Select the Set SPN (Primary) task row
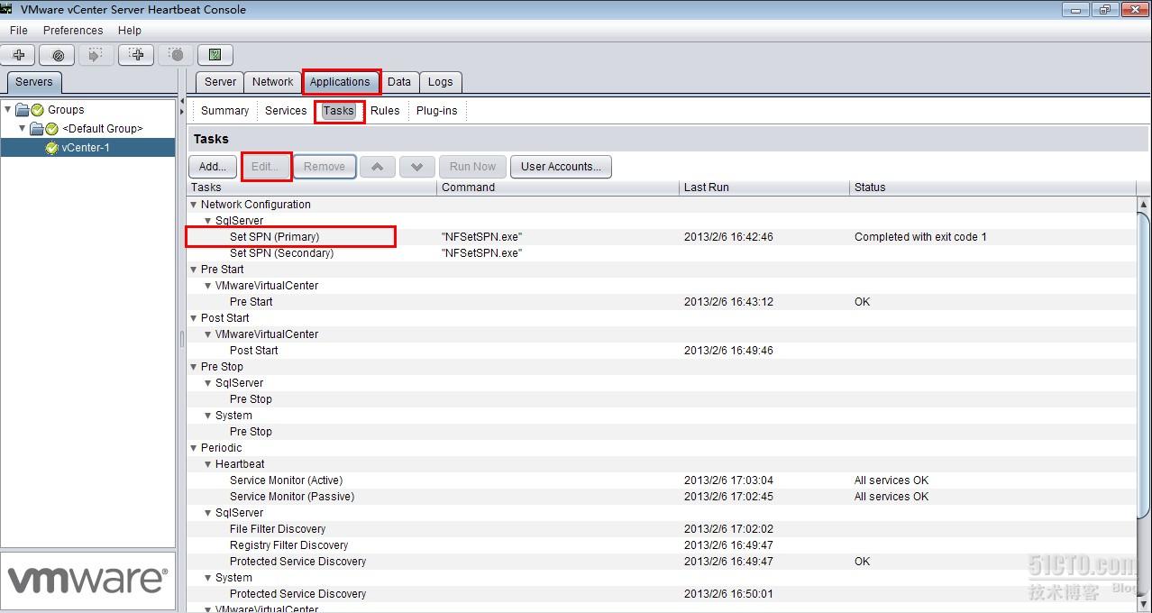The height and width of the screenshot is (613, 1152). pos(662,237)
